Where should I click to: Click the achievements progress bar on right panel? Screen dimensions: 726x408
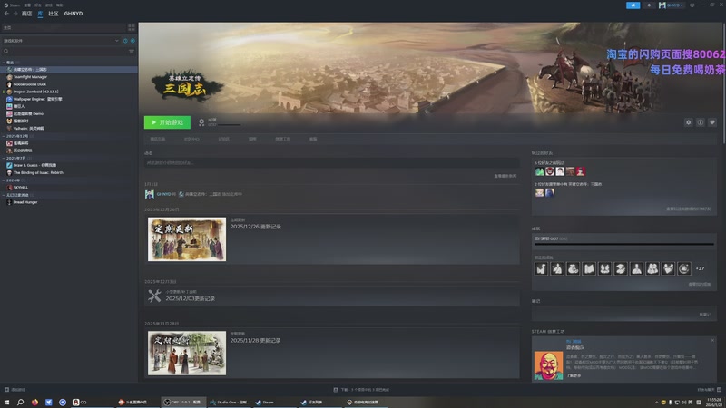(x=623, y=244)
